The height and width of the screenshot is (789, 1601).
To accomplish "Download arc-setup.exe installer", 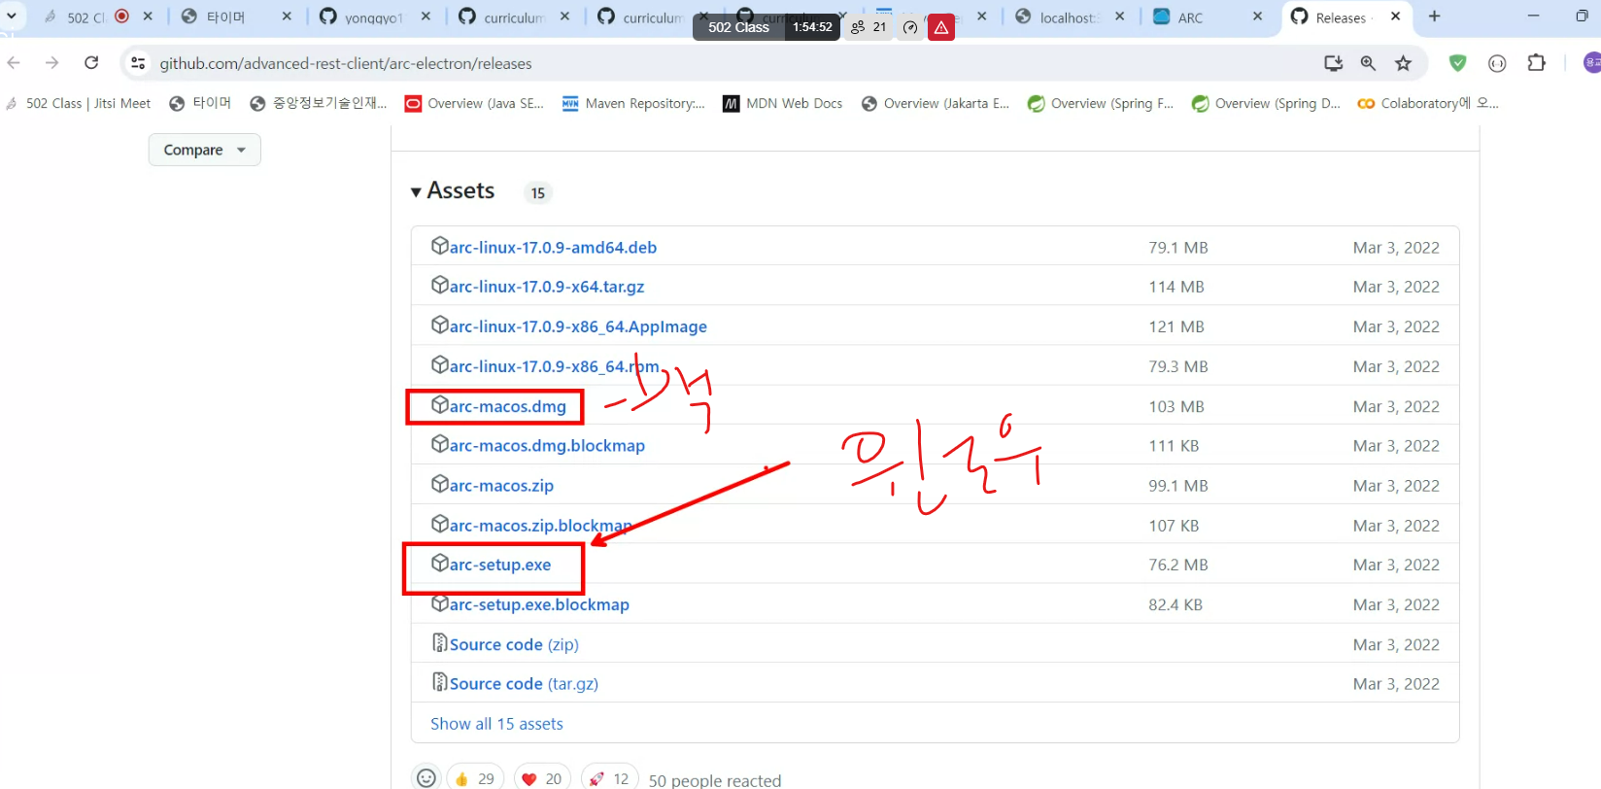I will (500, 565).
